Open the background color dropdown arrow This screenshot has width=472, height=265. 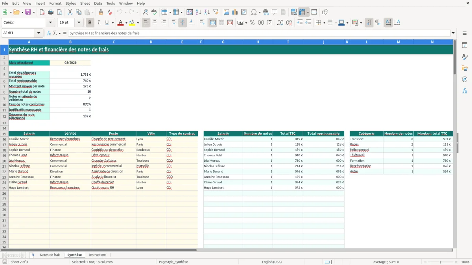[138, 23]
